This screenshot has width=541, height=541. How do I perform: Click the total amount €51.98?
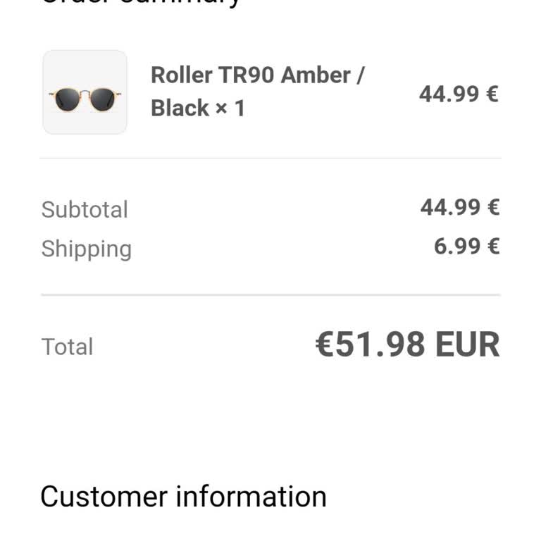[371, 344]
